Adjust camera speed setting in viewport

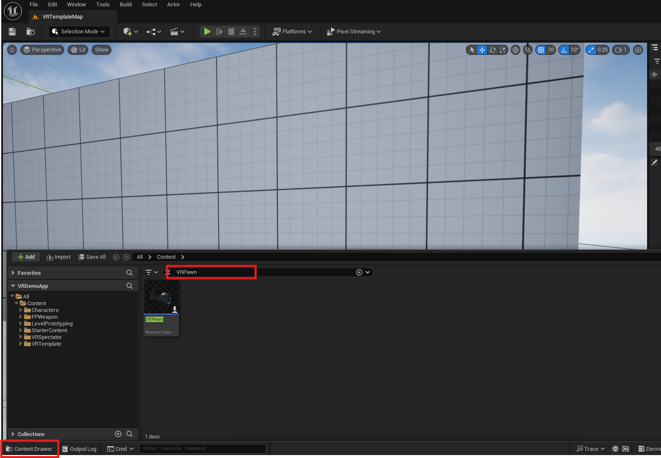click(x=621, y=50)
